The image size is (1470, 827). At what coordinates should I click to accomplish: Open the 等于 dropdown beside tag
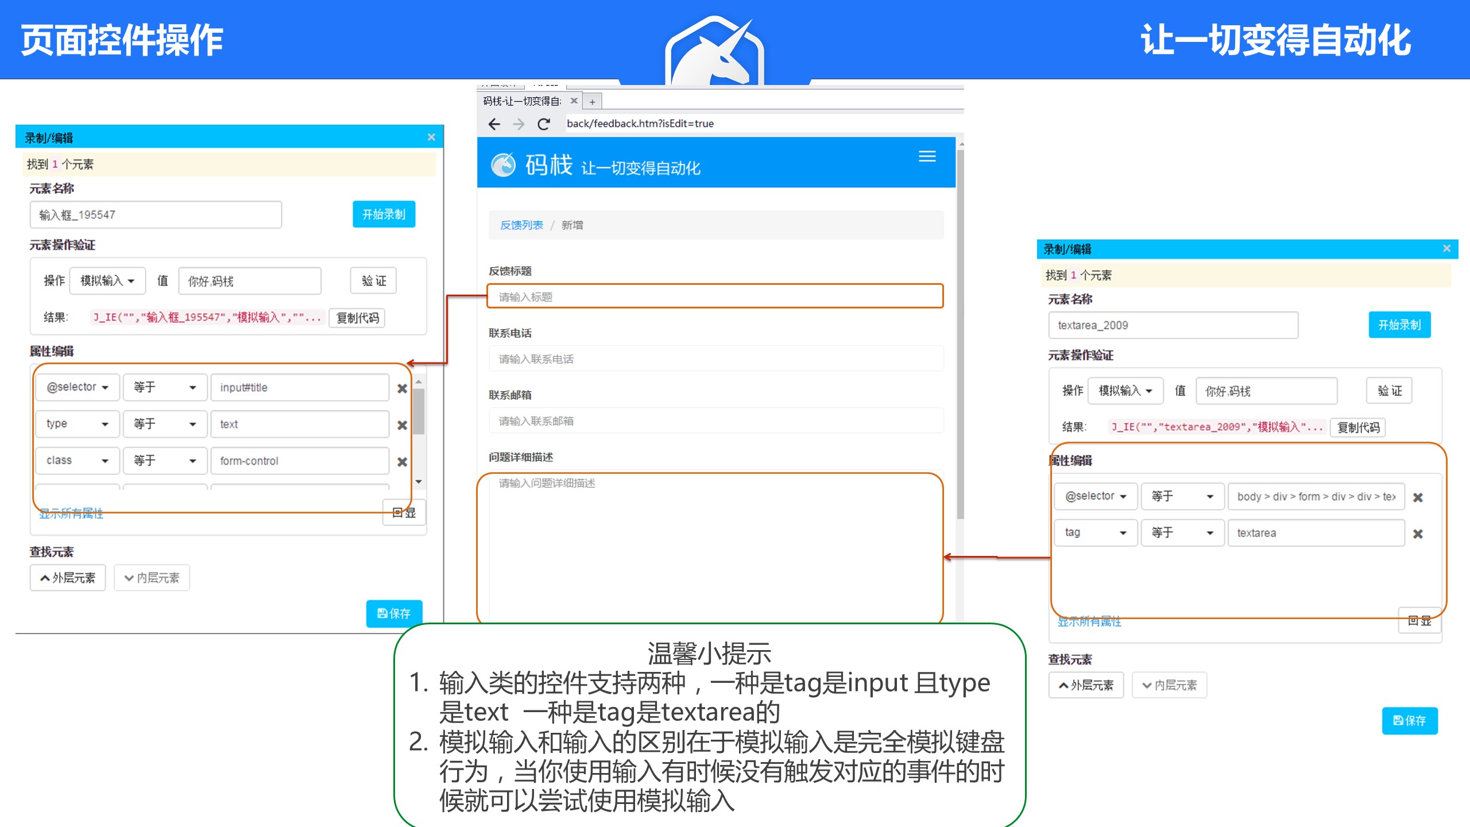pos(1182,533)
